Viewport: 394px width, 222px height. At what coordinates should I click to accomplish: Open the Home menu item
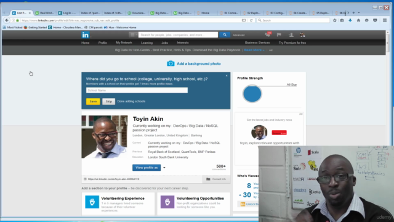point(85,43)
